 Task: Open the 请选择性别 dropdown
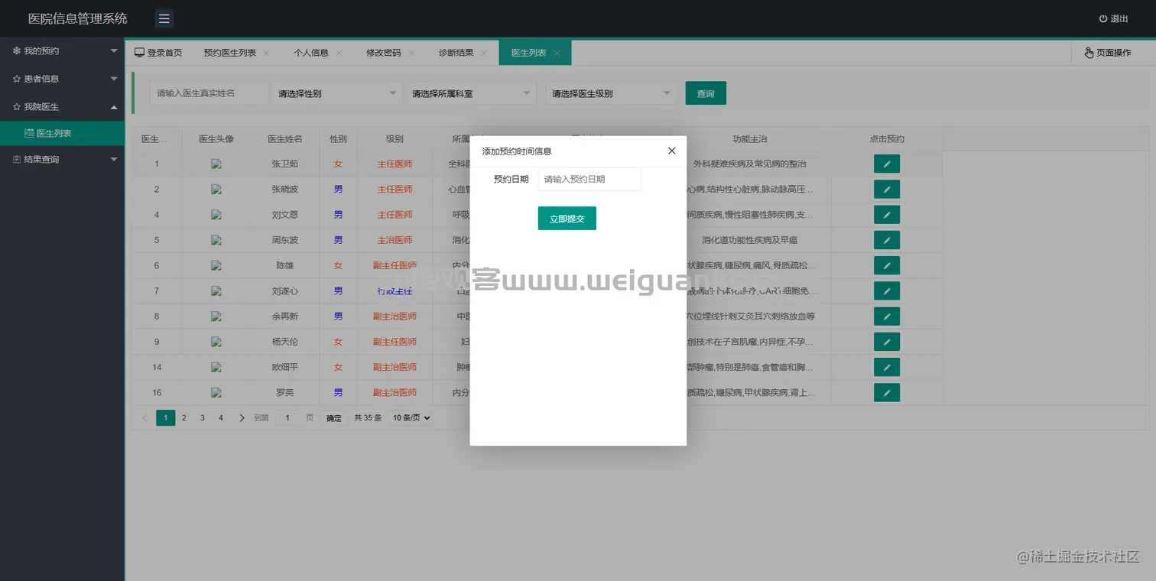(x=336, y=93)
